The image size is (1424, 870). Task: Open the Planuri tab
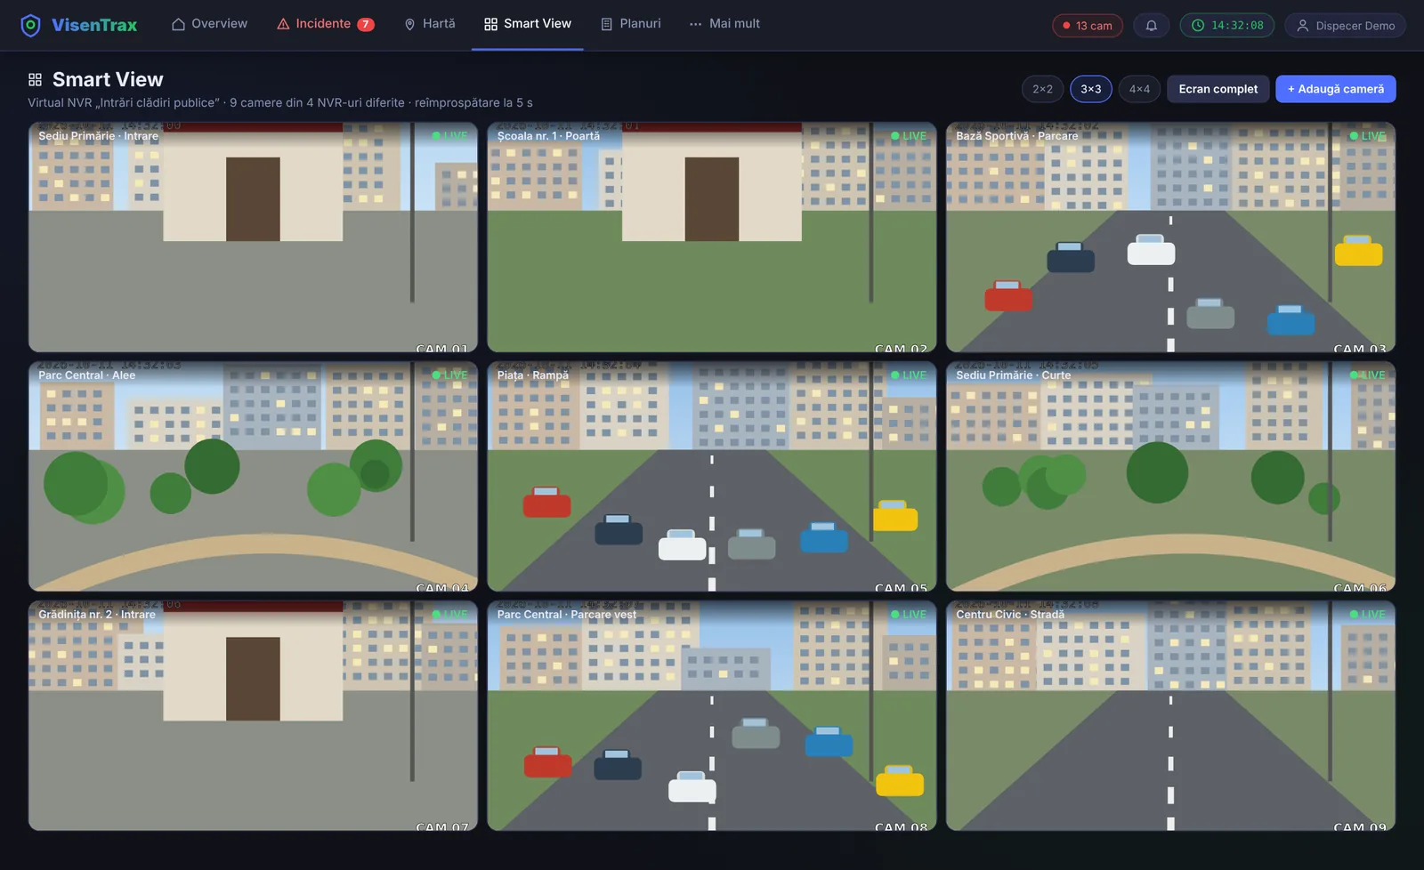[631, 24]
